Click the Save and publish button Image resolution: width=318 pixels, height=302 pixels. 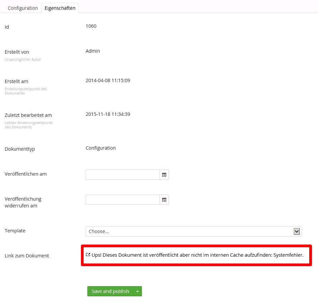pyautogui.click(x=110, y=291)
